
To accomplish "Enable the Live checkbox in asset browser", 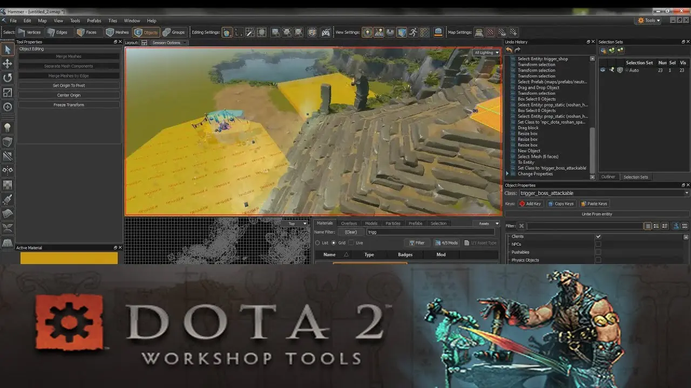I will pyautogui.click(x=351, y=243).
